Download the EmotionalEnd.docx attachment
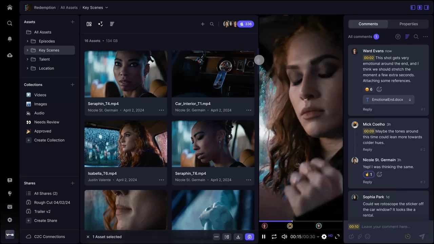Viewport: 434px width, 244px height. point(410,100)
